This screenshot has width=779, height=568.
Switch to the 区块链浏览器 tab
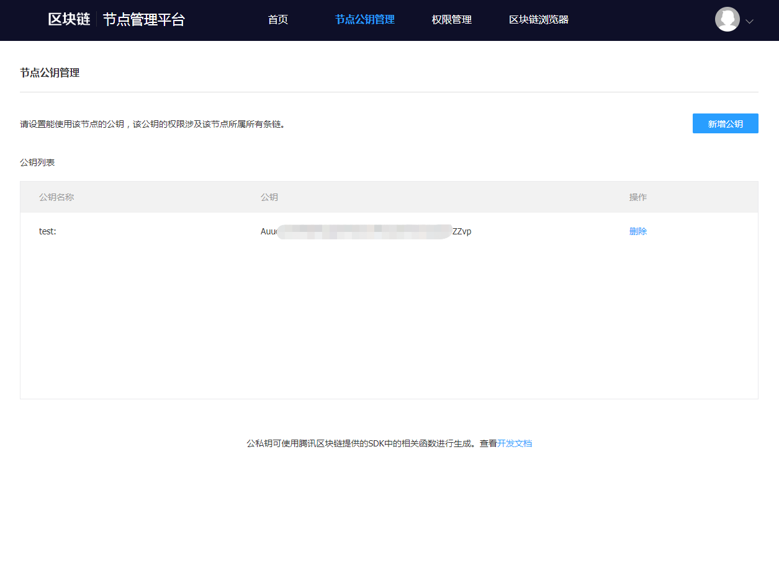pyautogui.click(x=538, y=20)
